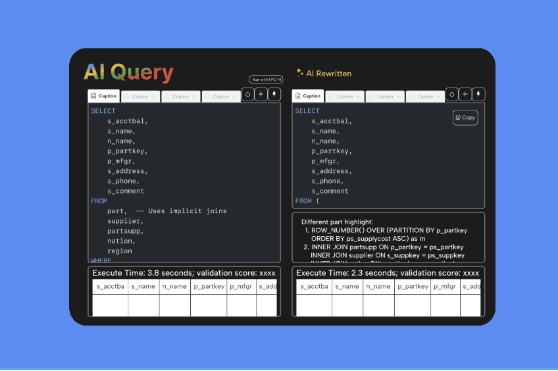Viewport: 558px width, 371px height.
Task: Click the n_name column header in the left results table
Action: tap(175, 287)
